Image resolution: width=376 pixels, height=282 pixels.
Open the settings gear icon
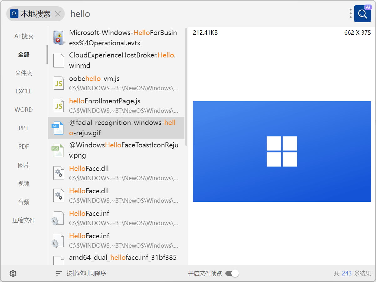(13, 274)
